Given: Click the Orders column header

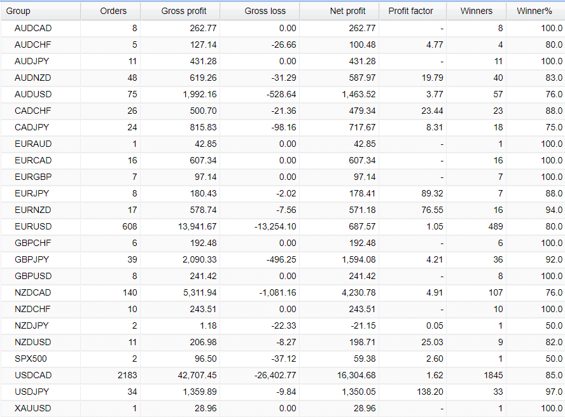Looking at the screenshot, I should coord(113,11).
